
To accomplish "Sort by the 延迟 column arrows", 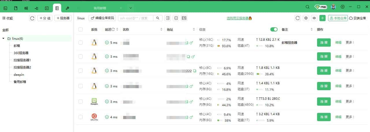I will tap(117, 29).
